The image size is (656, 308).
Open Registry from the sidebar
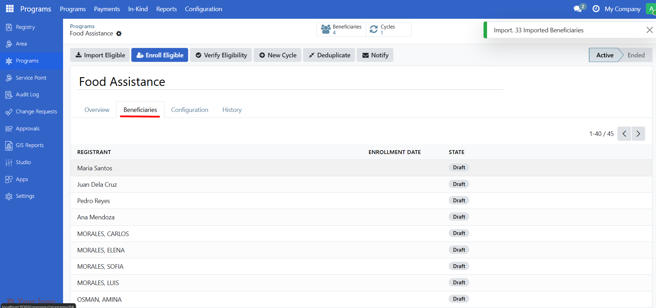25,27
